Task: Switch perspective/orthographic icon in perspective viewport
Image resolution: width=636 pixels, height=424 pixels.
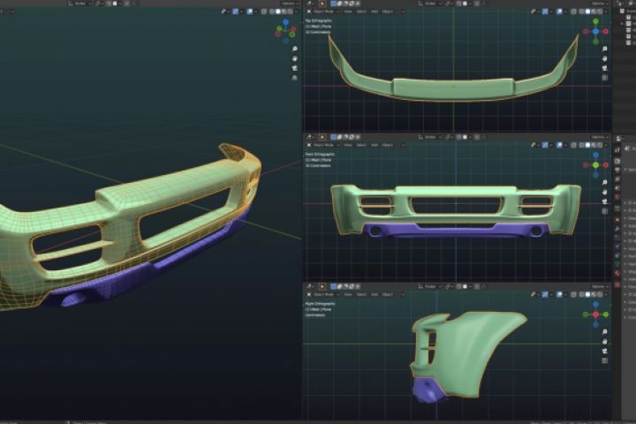Action: [294, 78]
